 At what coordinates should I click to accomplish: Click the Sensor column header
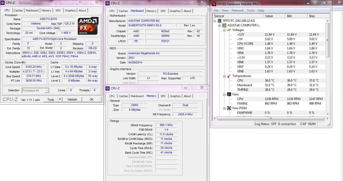[238, 16]
